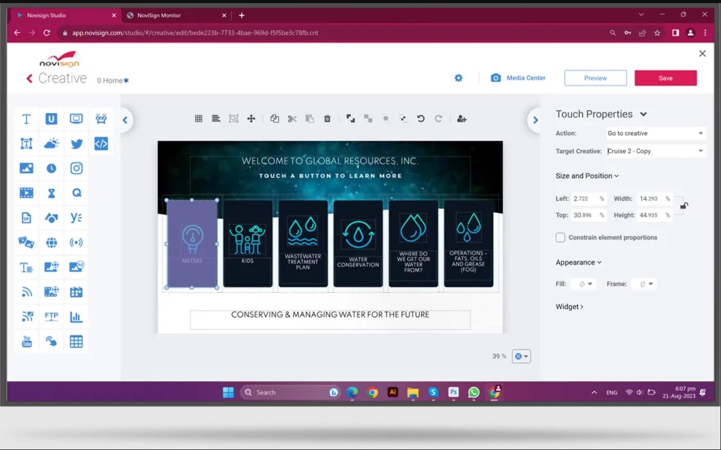The width and height of the screenshot is (721, 450).
Task: Open the Fill color picker
Action: tap(585, 284)
